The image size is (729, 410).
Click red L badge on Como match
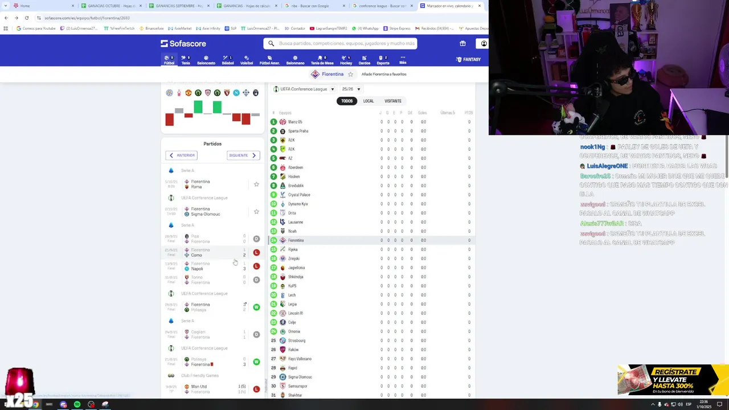pyautogui.click(x=256, y=252)
